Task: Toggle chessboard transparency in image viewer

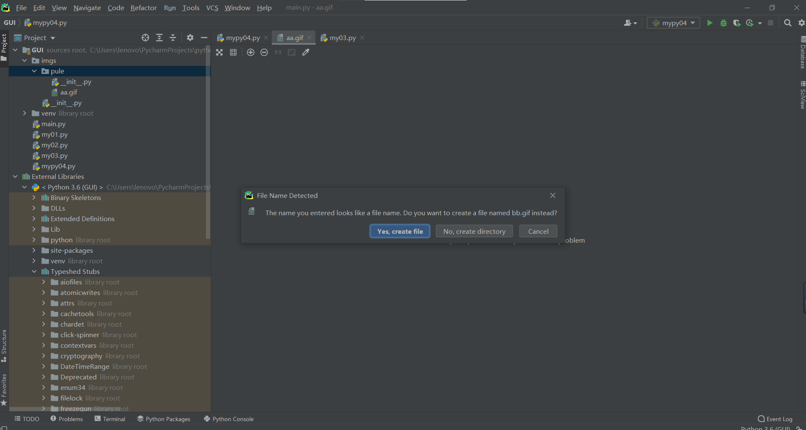Action: 219,52
